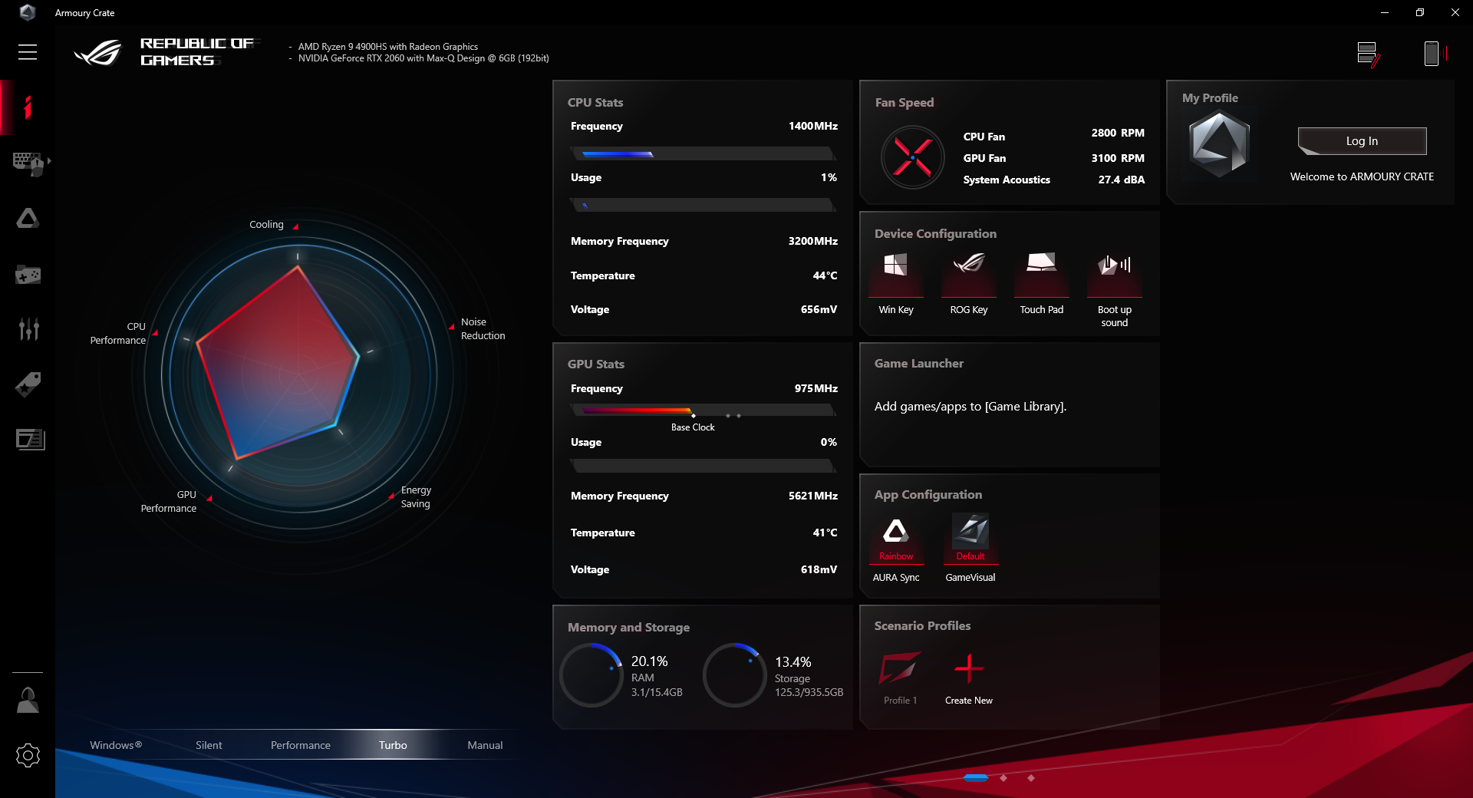Click the CPU voltage 656mV value
Image resolution: width=1473 pixels, height=798 pixels.
(x=819, y=309)
